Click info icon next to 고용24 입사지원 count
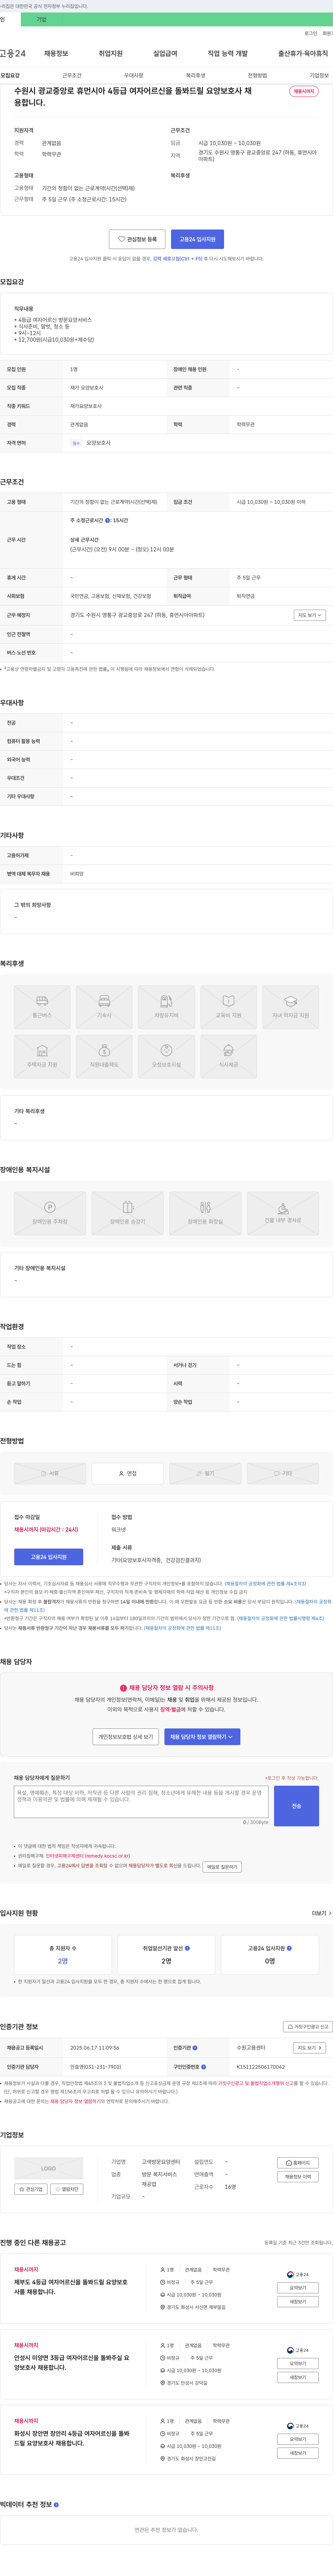The width and height of the screenshot is (333, 2576). pyautogui.click(x=289, y=1948)
